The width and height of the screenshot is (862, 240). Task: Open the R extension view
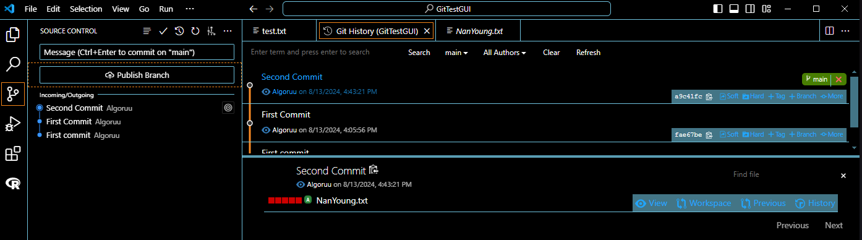(13, 183)
